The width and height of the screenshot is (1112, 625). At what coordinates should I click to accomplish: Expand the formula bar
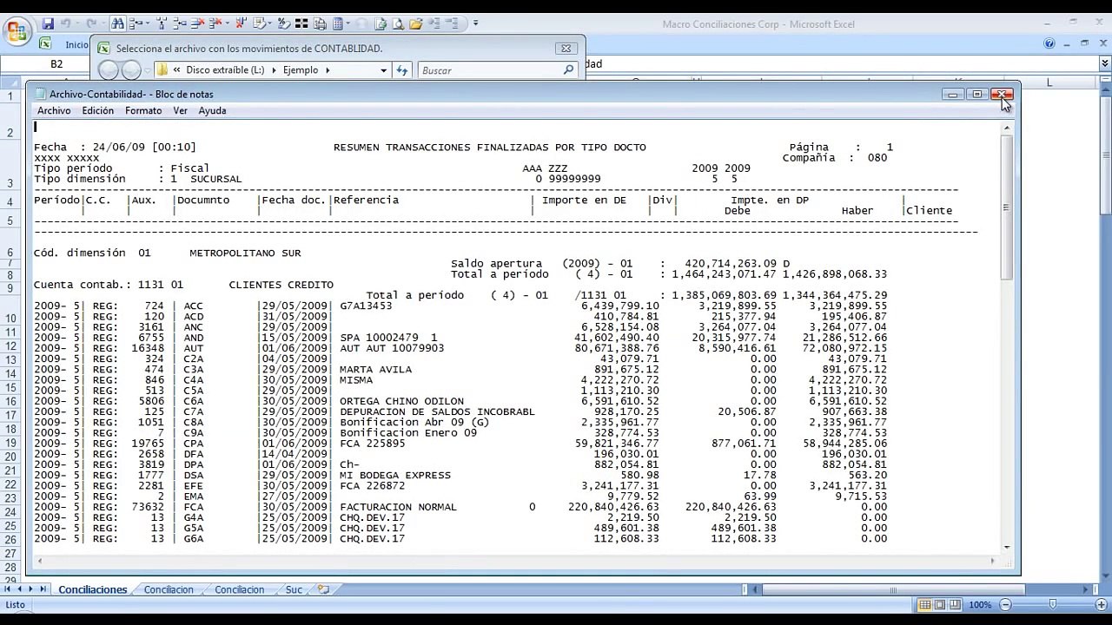tap(1105, 63)
